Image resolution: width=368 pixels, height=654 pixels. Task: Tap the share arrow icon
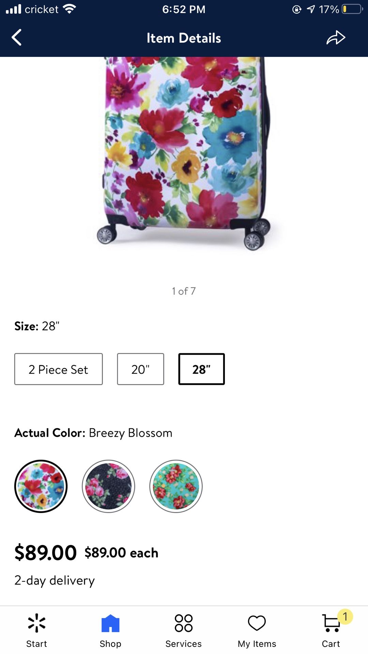[336, 37]
